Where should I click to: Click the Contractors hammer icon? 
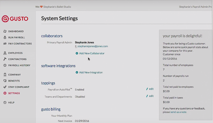tap(5, 59)
